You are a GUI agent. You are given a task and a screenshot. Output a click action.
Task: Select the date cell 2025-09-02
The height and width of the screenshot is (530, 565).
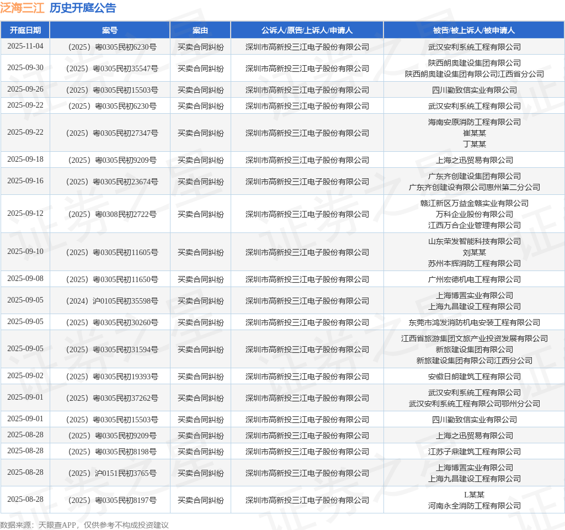(x=25, y=375)
